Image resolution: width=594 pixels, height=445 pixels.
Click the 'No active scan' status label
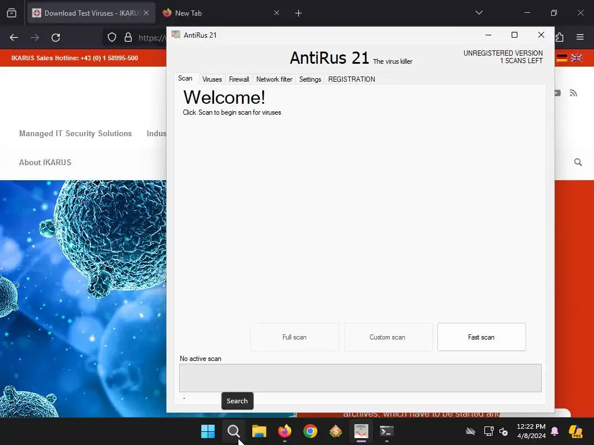point(200,359)
